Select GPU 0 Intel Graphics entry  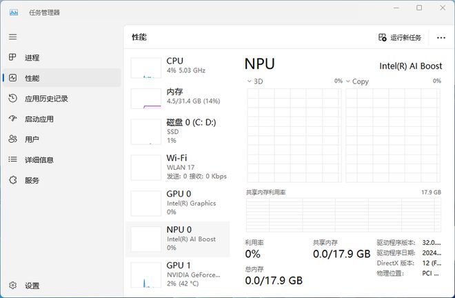(x=178, y=203)
